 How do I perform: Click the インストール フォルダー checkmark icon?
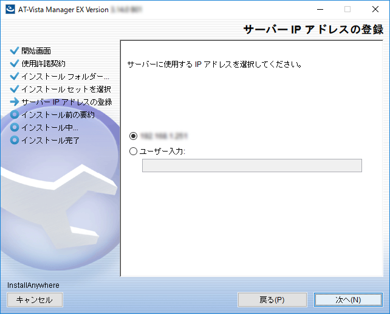pos(15,76)
